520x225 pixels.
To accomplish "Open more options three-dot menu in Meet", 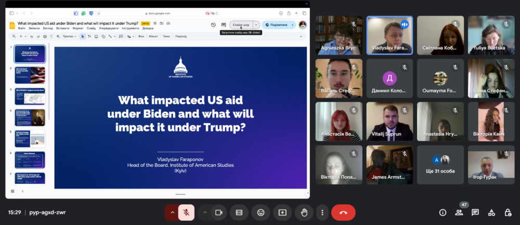I will click(322, 212).
